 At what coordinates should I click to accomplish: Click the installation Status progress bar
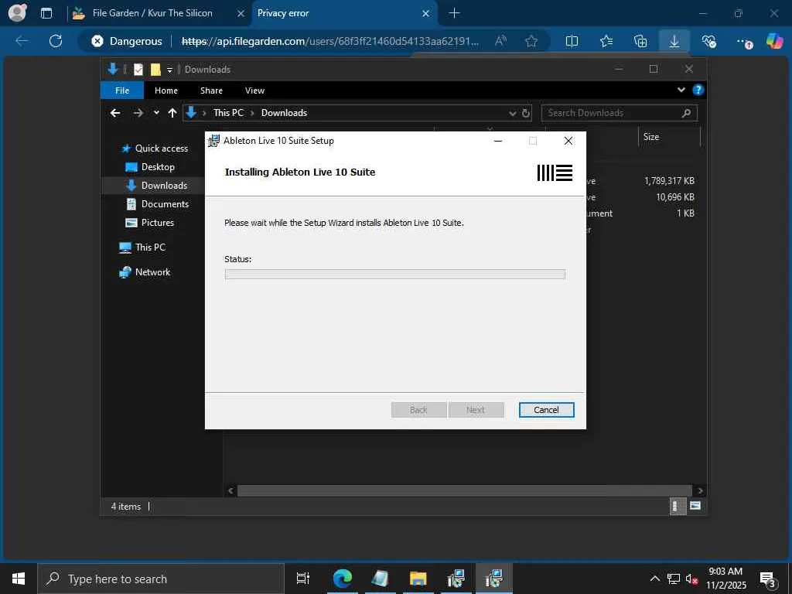[395, 275]
